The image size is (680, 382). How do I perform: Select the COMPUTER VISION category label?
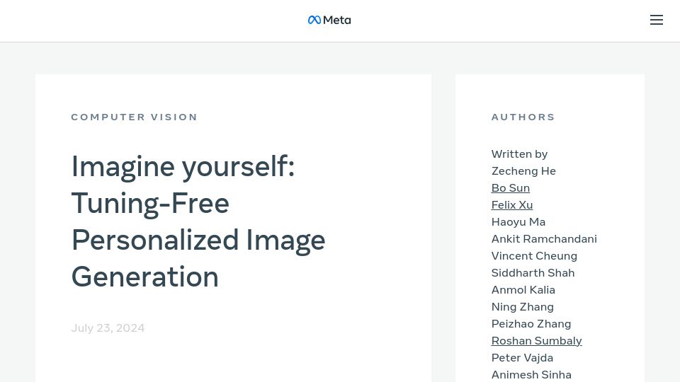coord(135,117)
